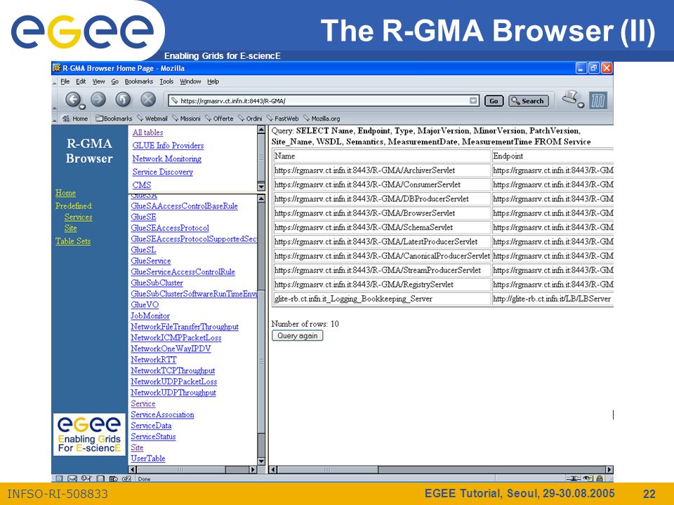
Task: Click the Composer icon in the status bar
Action: [86, 478]
